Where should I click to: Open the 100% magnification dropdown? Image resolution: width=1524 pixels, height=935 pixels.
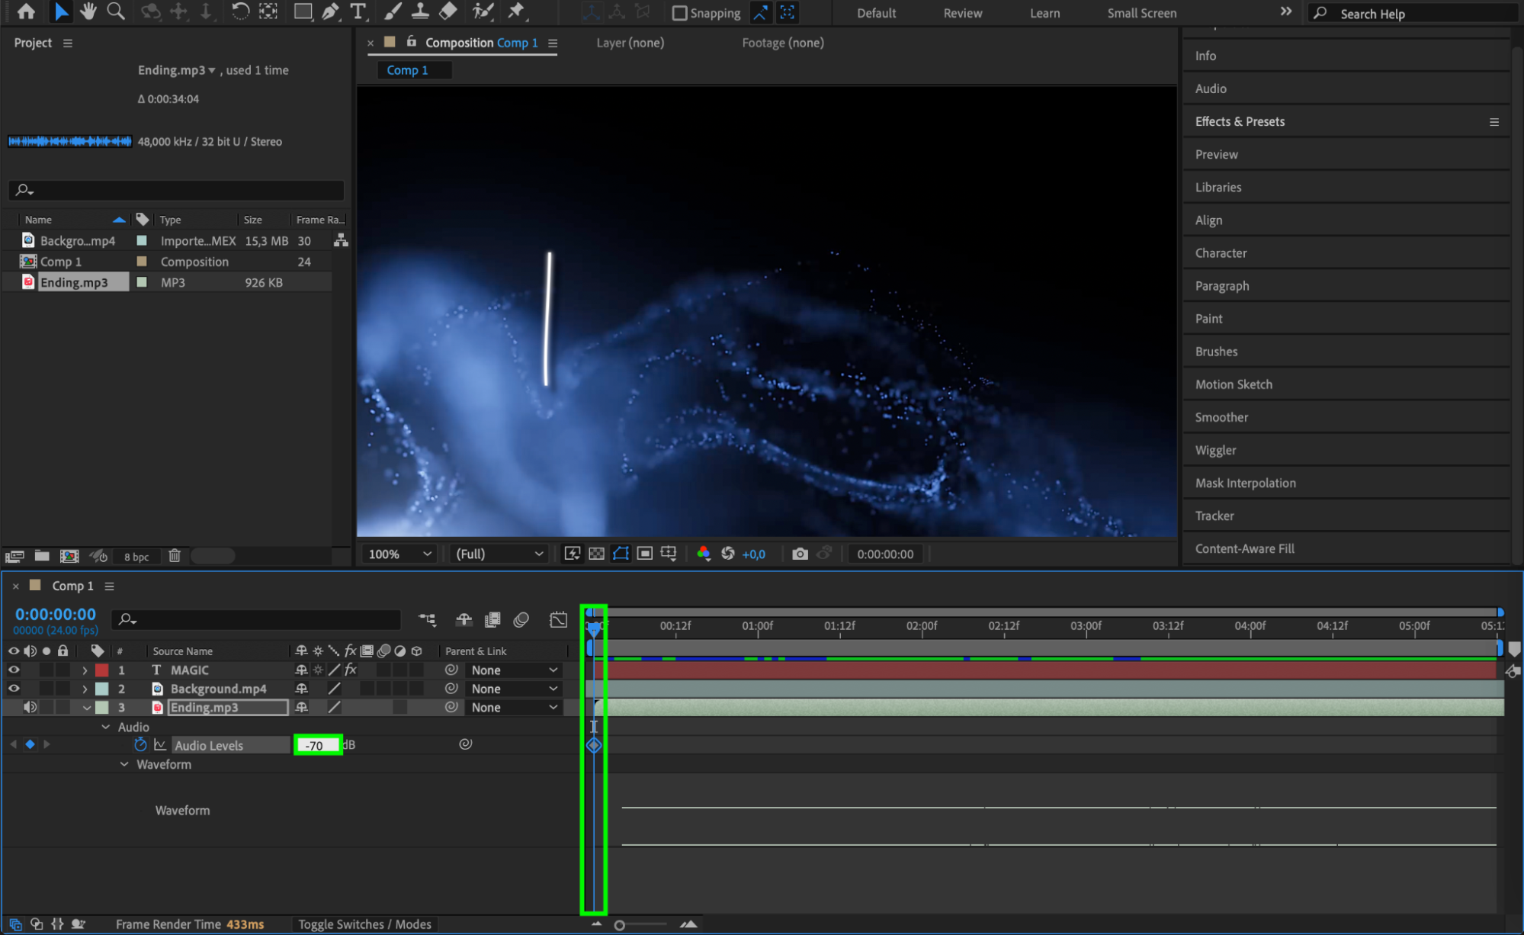(x=399, y=554)
